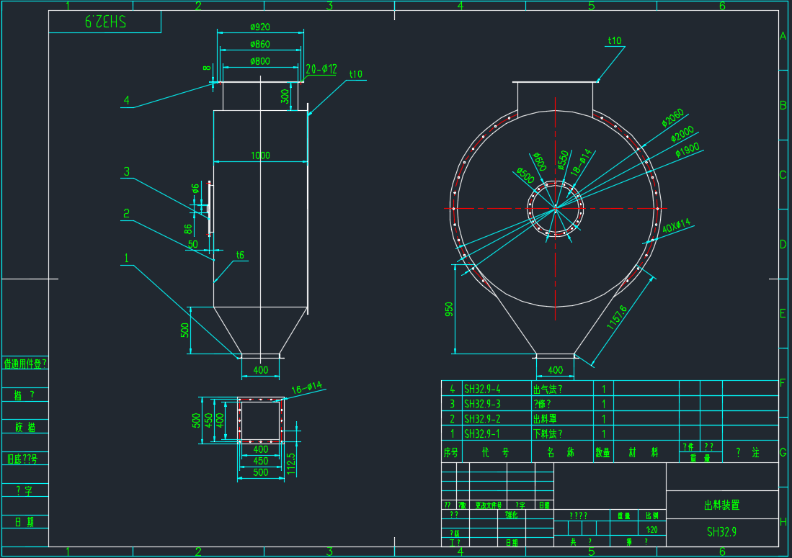Viewport: 792px width, 558px height.
Task: Click the 950 vertical dimension
Action: coord(449,310)
